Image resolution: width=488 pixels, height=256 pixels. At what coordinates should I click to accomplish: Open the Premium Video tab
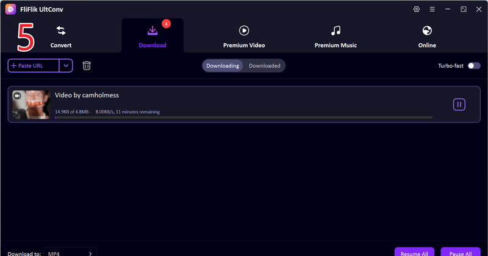pyautogui.click(x=244, y=37)
